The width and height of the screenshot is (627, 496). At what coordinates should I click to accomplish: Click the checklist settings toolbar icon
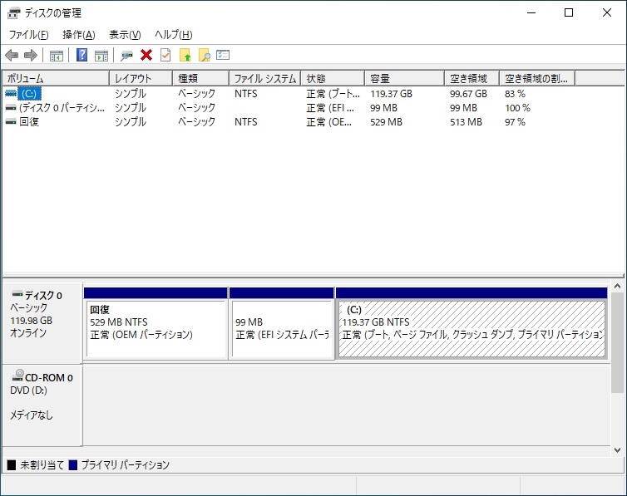tap(223, 55)
